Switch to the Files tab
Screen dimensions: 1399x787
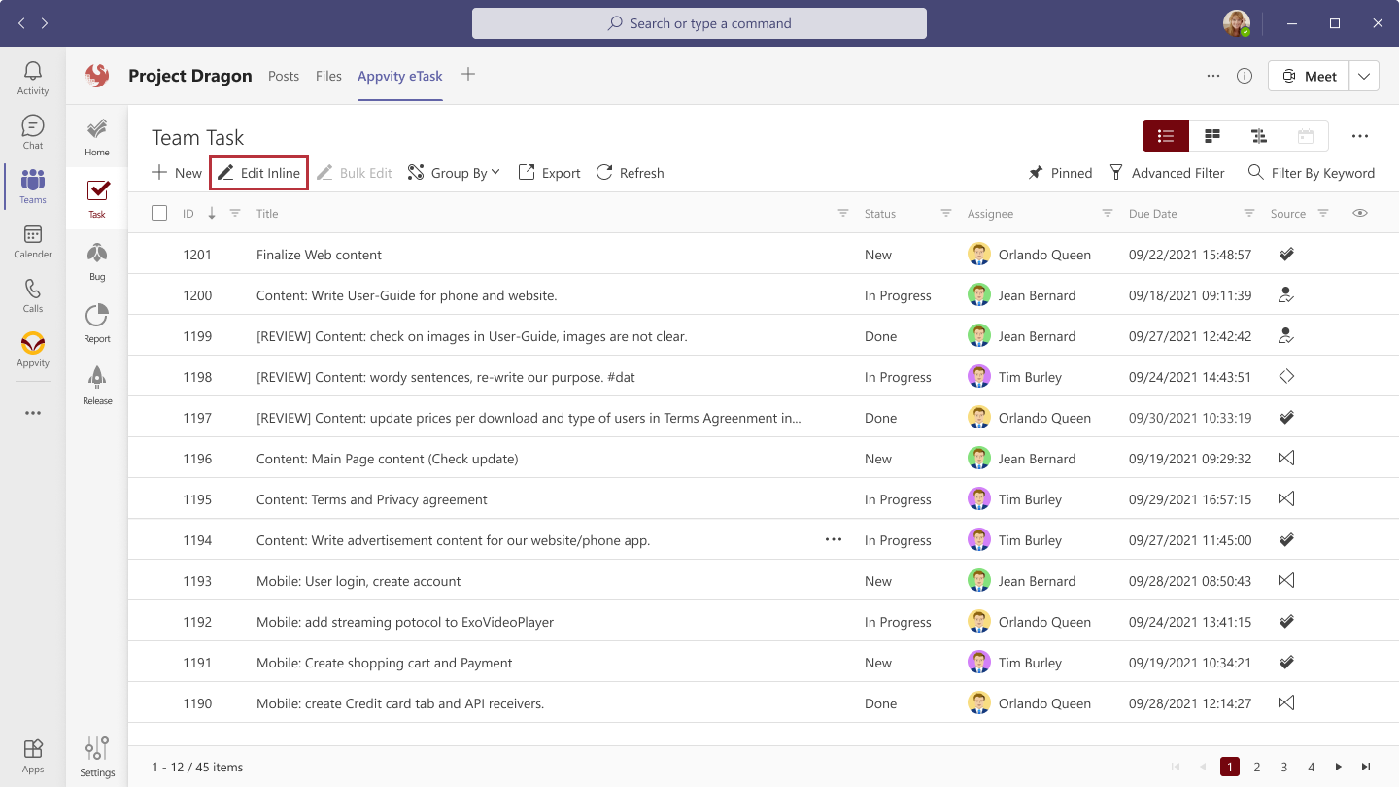(328, 75)
